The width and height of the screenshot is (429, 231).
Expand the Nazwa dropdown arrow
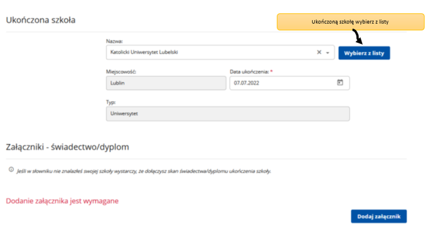[x=328, y=53]
